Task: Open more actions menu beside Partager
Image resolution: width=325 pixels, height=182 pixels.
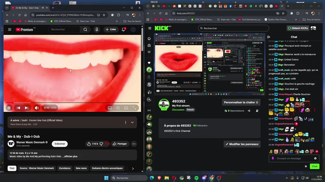Action: (134, 144)
